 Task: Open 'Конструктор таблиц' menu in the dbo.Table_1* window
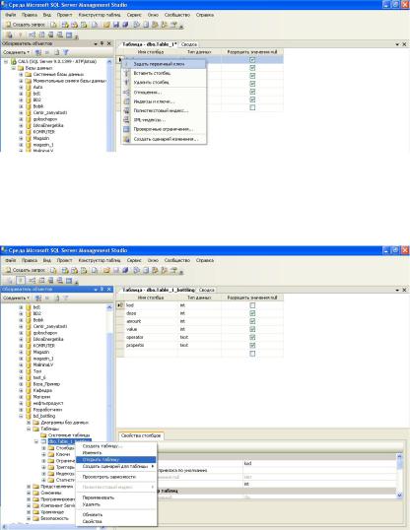coord(100,15)
